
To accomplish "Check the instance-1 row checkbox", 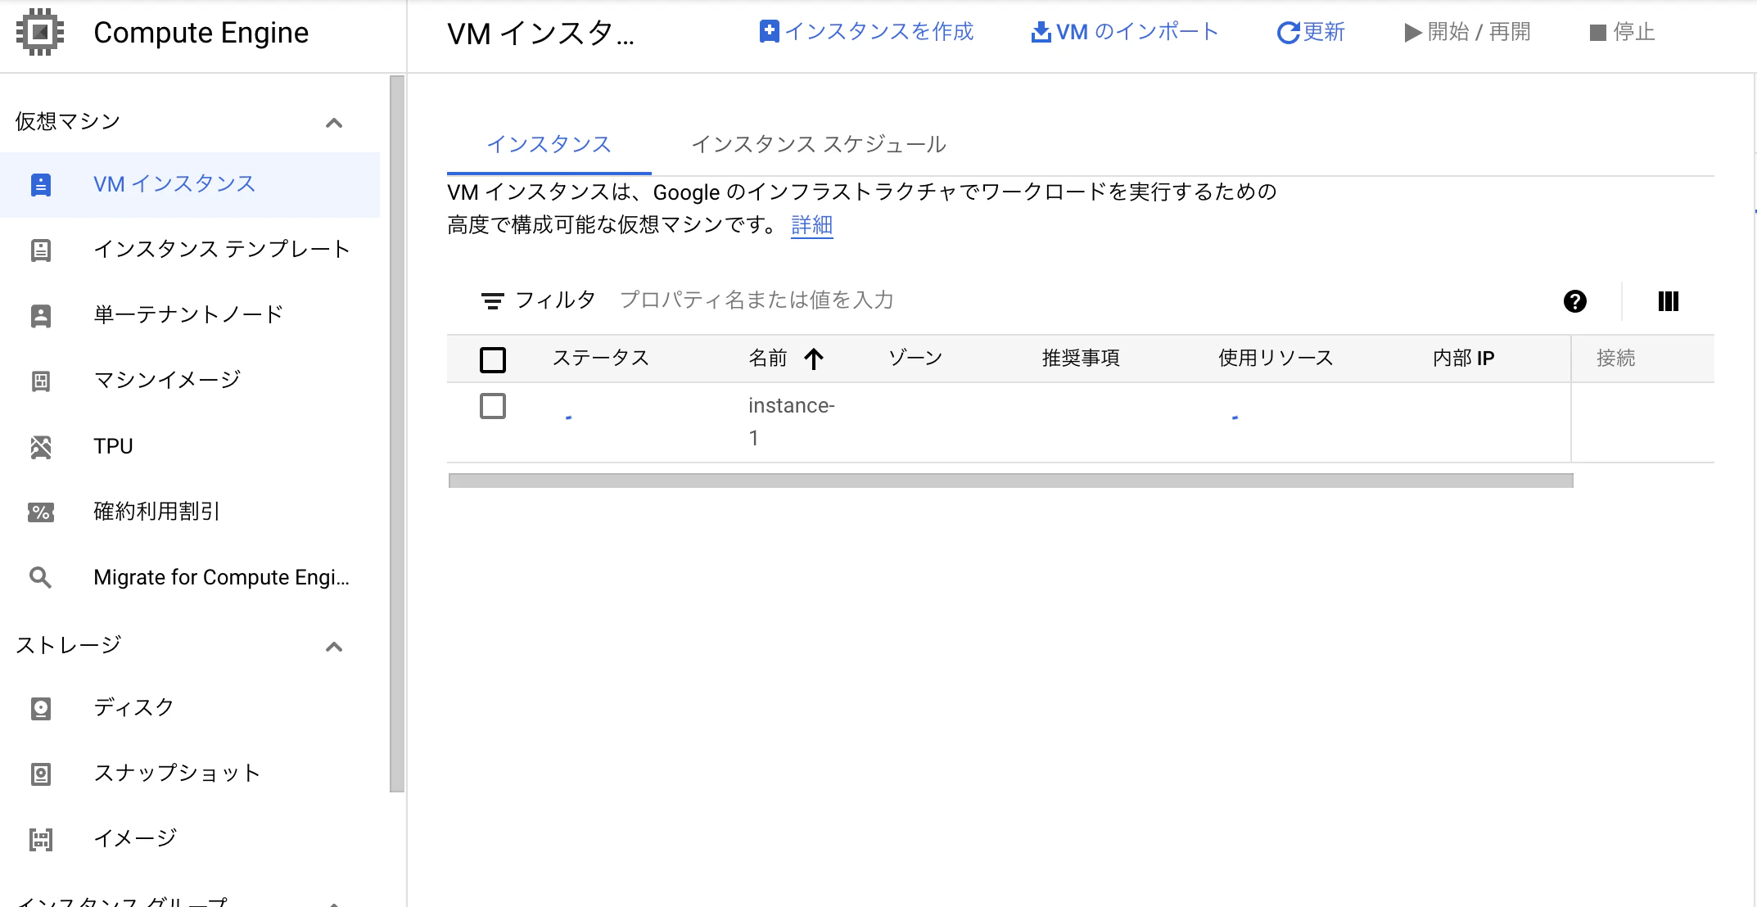I will pyautogui.click(x=492, y=406).
